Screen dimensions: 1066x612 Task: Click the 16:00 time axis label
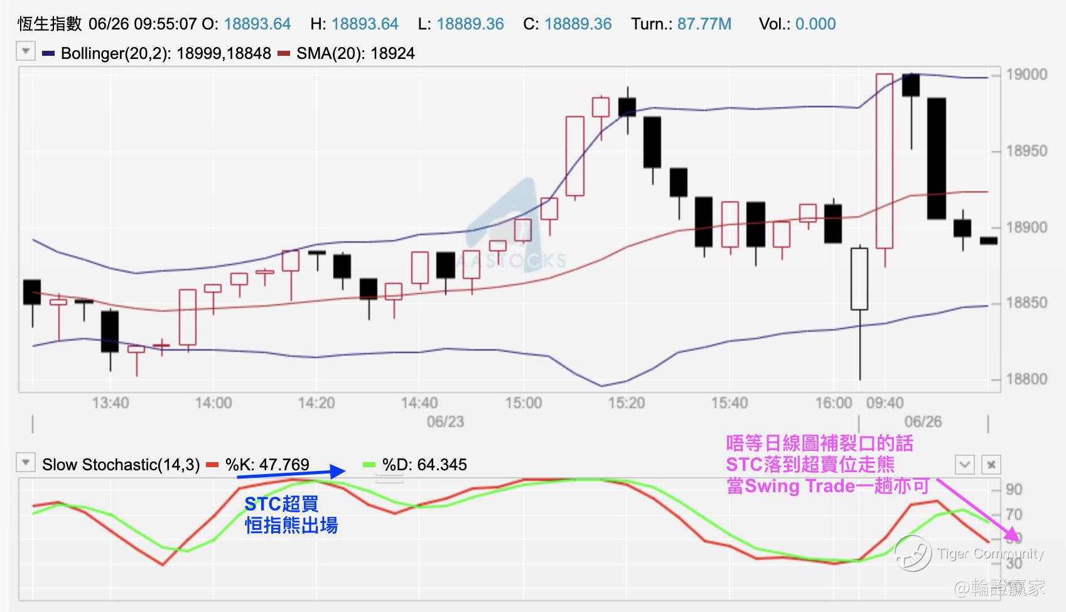tap(834, 403)
